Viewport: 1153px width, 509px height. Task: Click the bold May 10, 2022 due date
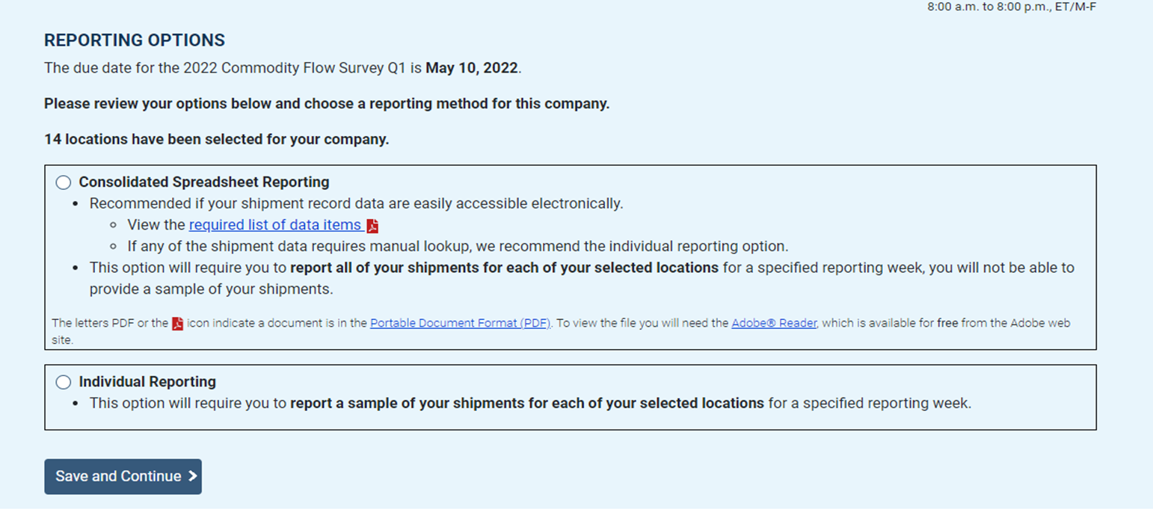point(472,68)
